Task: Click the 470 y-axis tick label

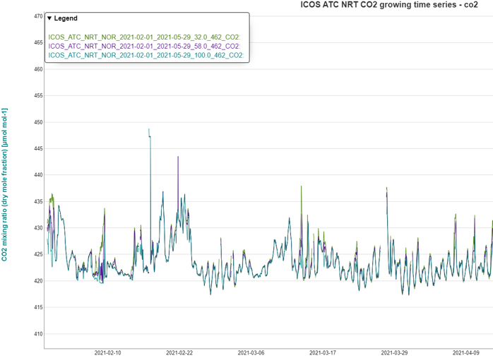Action: (38, 16)
